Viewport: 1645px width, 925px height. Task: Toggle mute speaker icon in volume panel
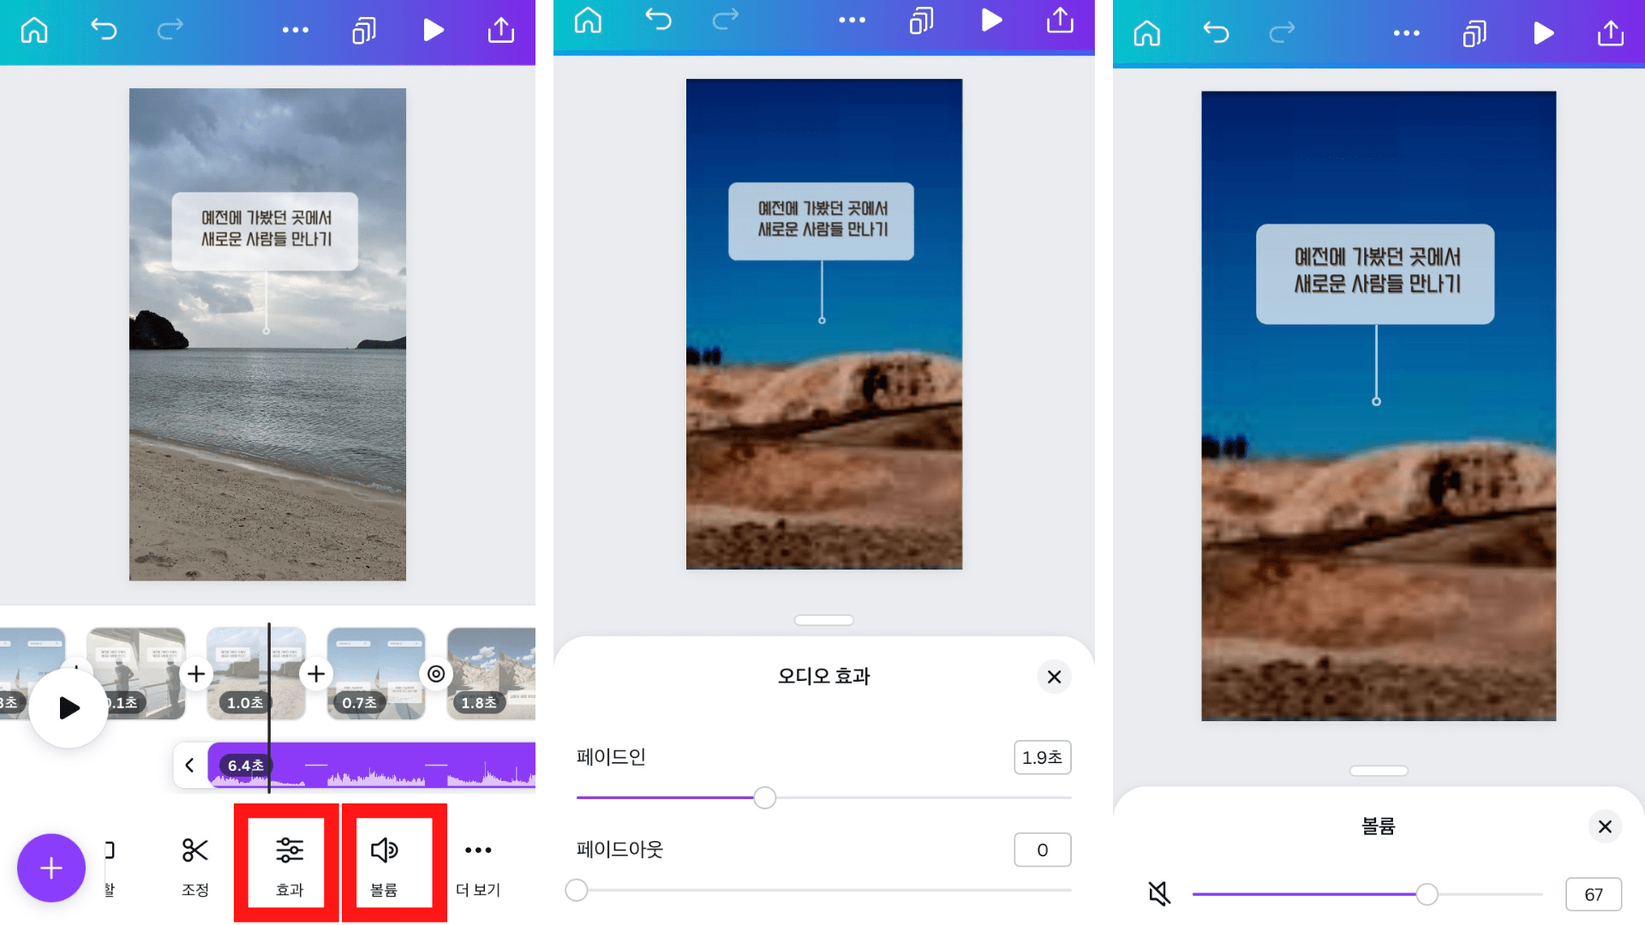tap(1159, 894)
